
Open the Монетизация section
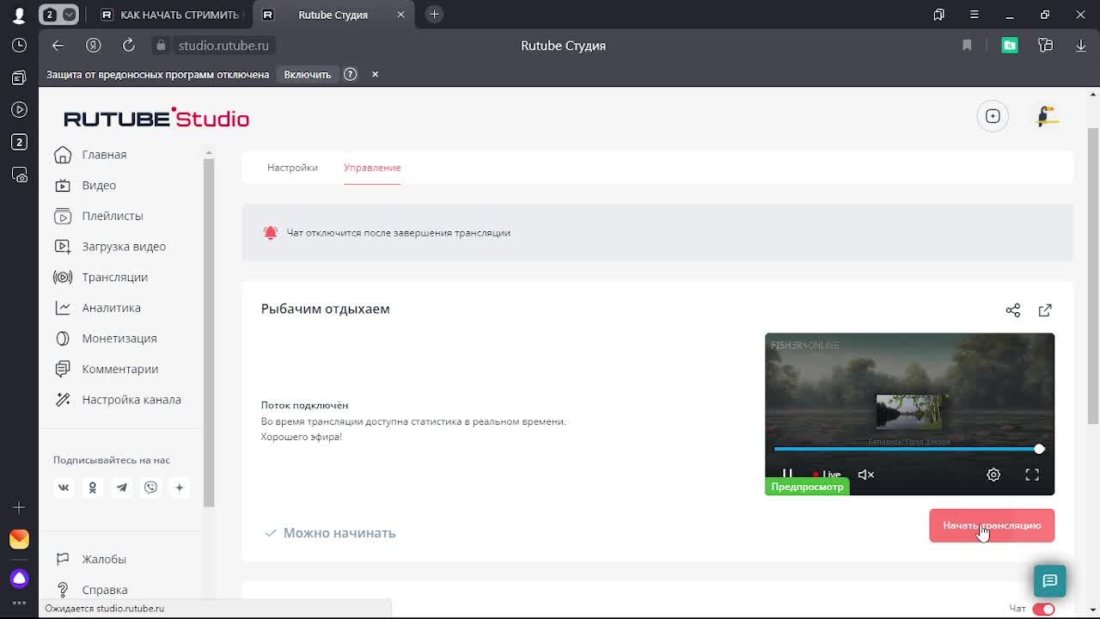click(119, 339)
